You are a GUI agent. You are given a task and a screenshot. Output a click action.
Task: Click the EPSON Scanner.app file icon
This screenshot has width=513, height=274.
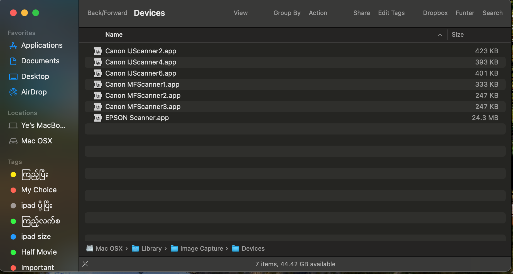point(98,118)
